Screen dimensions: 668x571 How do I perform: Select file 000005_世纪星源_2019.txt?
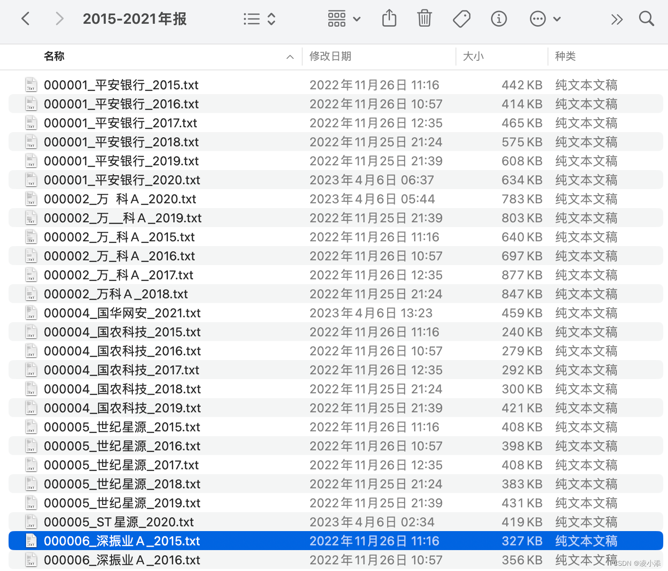[x=336, y=503]
